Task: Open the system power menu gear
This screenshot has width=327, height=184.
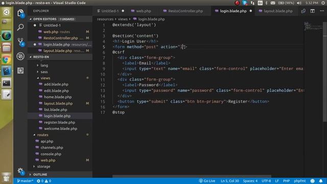Action: [x=323, y=3]
